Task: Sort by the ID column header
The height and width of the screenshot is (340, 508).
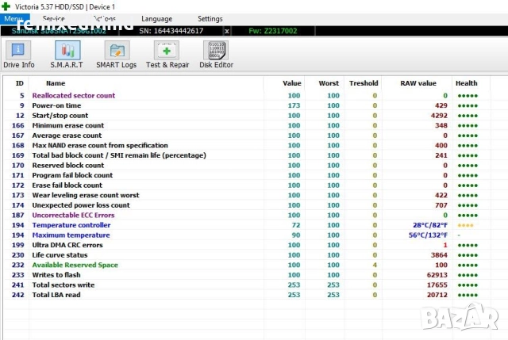Action: coord(19,83)
